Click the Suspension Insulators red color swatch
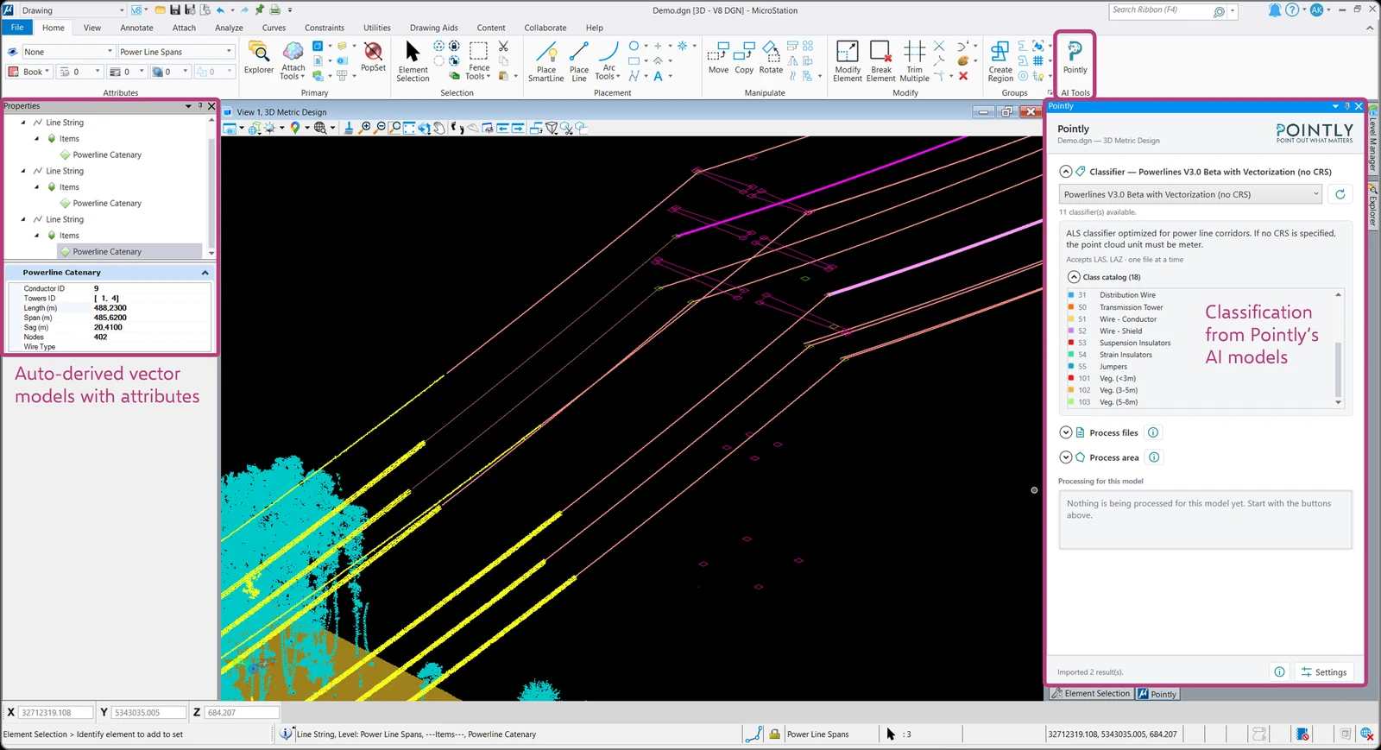This screenshot has height=750, width=1381. pyautogui.click(x=1071, y=343)
